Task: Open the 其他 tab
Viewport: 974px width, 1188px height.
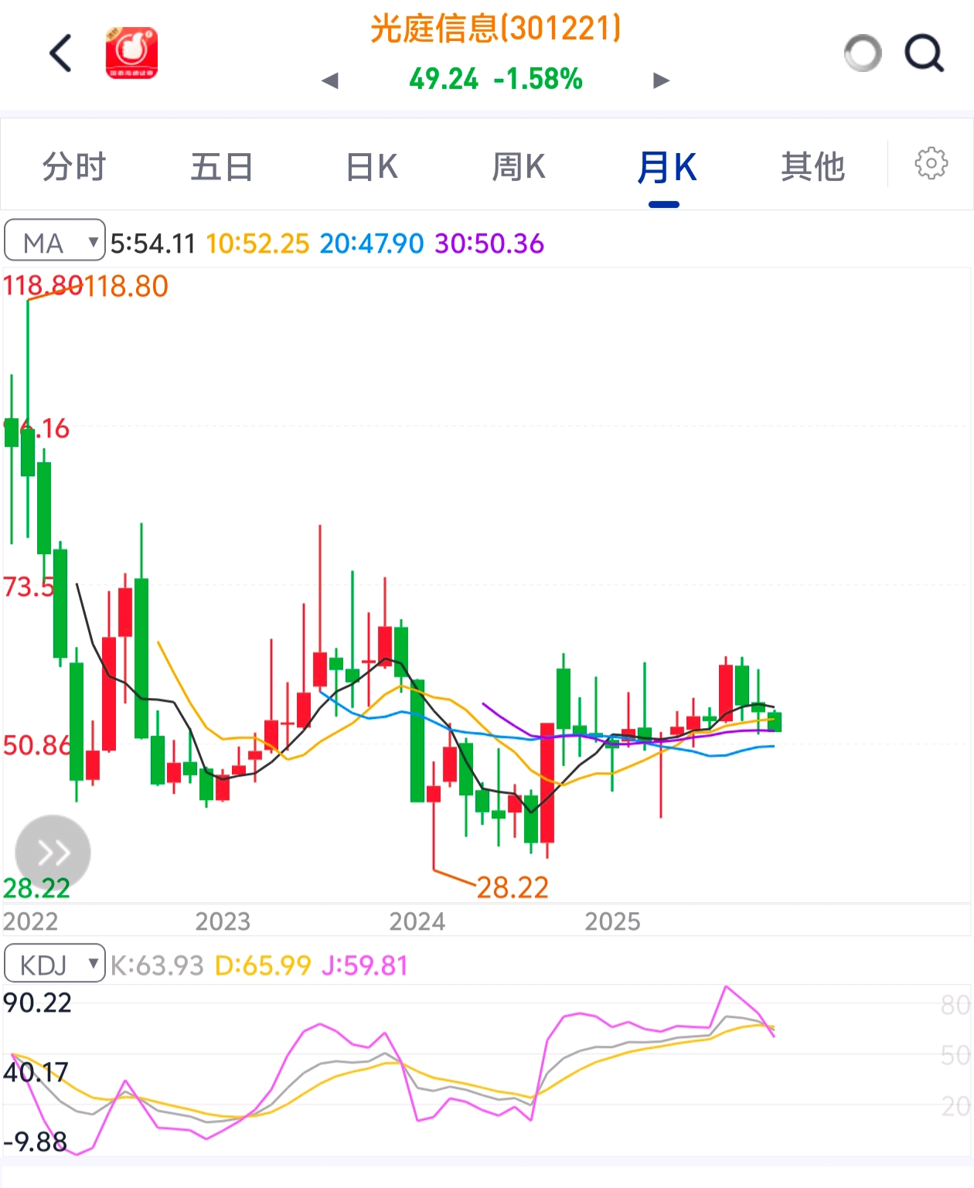Action: [x=812, y=167]
